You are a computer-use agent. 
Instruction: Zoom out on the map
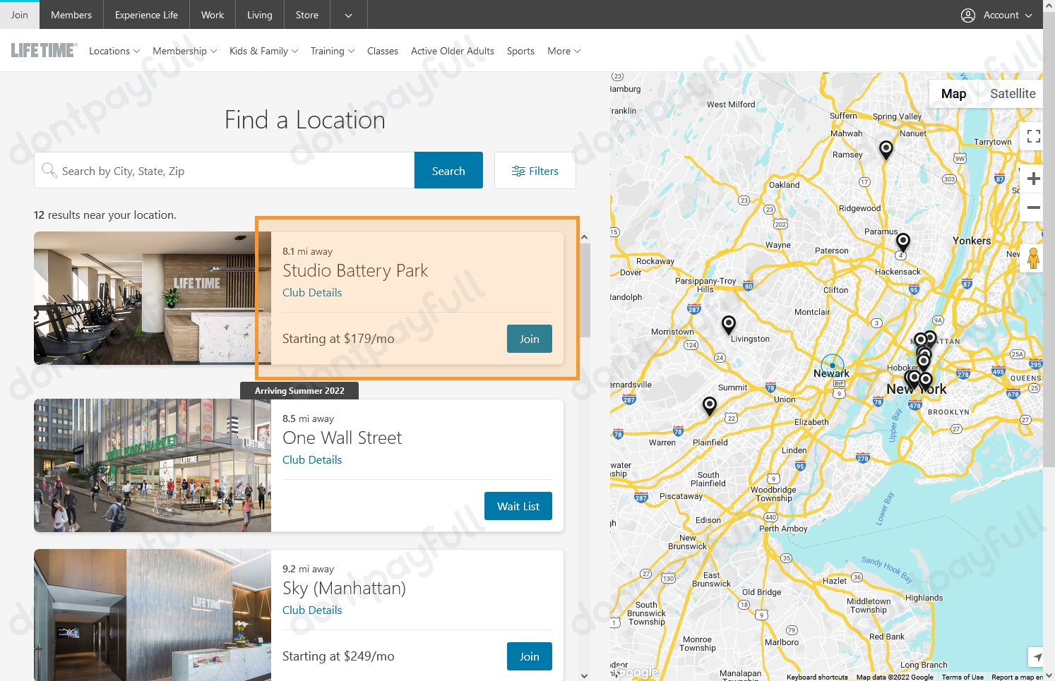coord(1033,207)
